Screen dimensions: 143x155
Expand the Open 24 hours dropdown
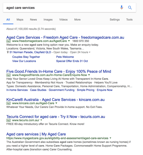90,52
